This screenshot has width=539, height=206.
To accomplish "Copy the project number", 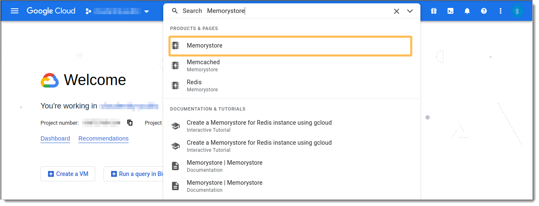I will [130, 123].
